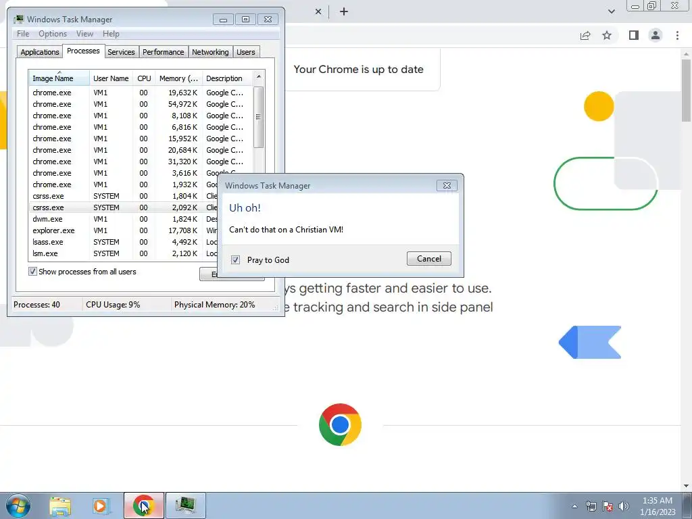Close the Uh oh! dialog
Viewport: 692px width, 519px height.
(x=447, y=186)
